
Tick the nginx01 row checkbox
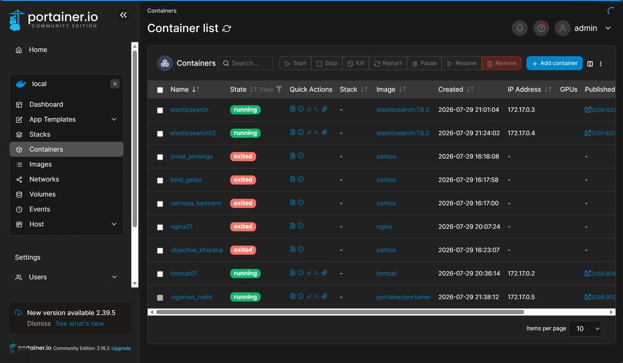tap(160, 227)
